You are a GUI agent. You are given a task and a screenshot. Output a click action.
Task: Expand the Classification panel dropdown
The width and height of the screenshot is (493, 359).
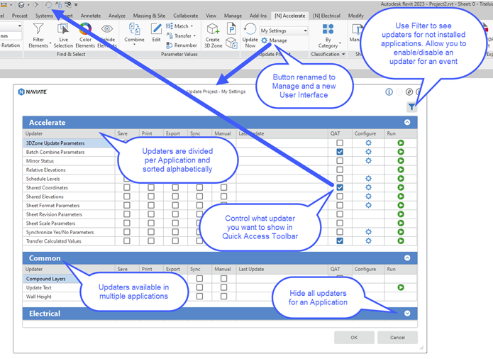click(343, 54)
